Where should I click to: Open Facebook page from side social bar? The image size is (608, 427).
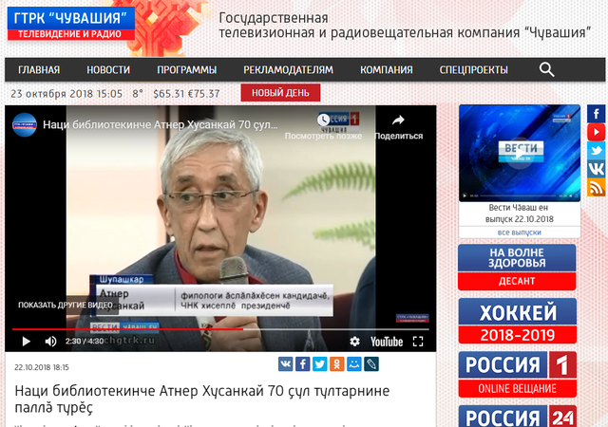(596, 114)
